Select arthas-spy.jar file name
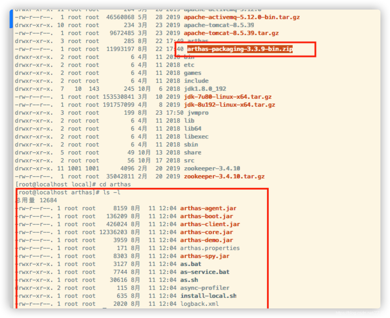The height and width of the screenshot is (318, 390). (205, 256)
